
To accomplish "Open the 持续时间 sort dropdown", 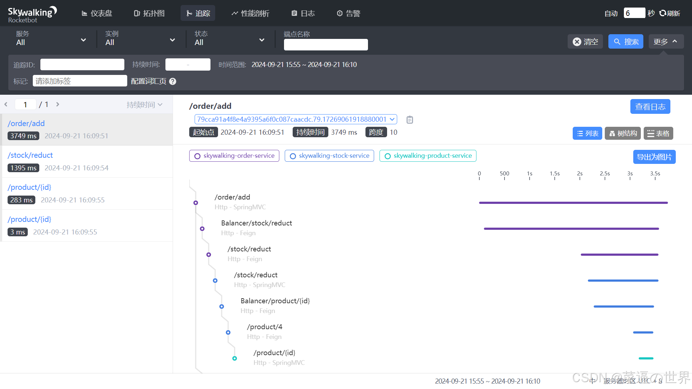I will [x=144, y=105].
